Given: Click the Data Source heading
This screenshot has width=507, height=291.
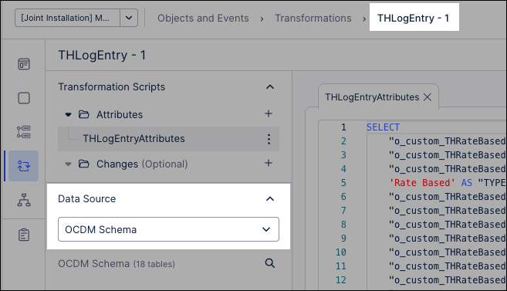Looking at the screenshot, I should [x=86, y=199].
